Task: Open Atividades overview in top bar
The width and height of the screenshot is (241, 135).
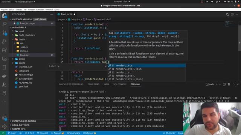Action: (x=6, y=1)
